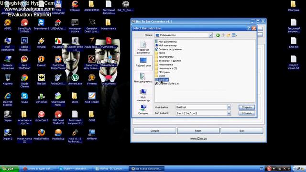Open the Пуск start button
306x172 pixels.
(10, 169)
